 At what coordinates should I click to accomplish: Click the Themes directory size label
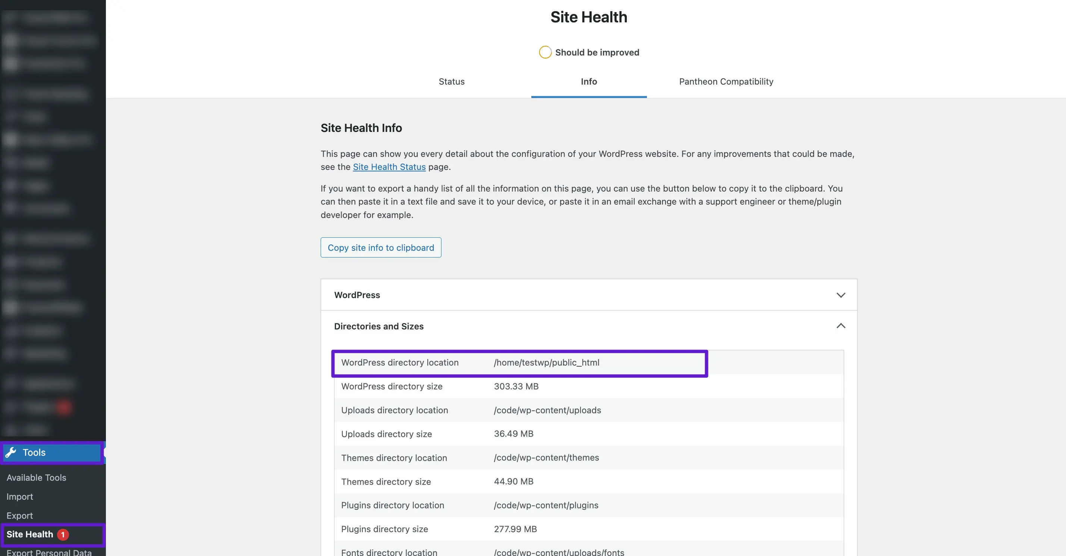tap(386, 481)
